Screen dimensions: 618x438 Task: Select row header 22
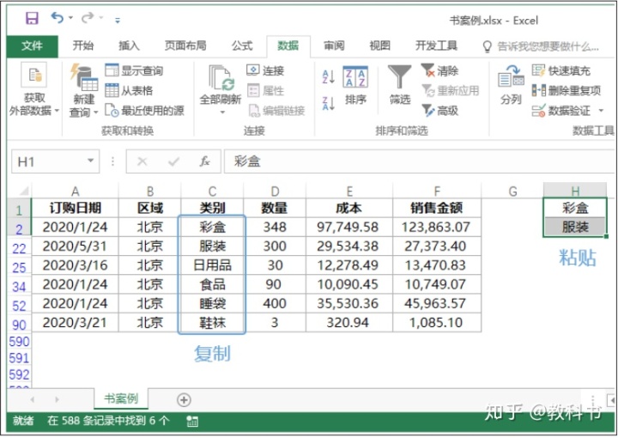pos(19,247)
